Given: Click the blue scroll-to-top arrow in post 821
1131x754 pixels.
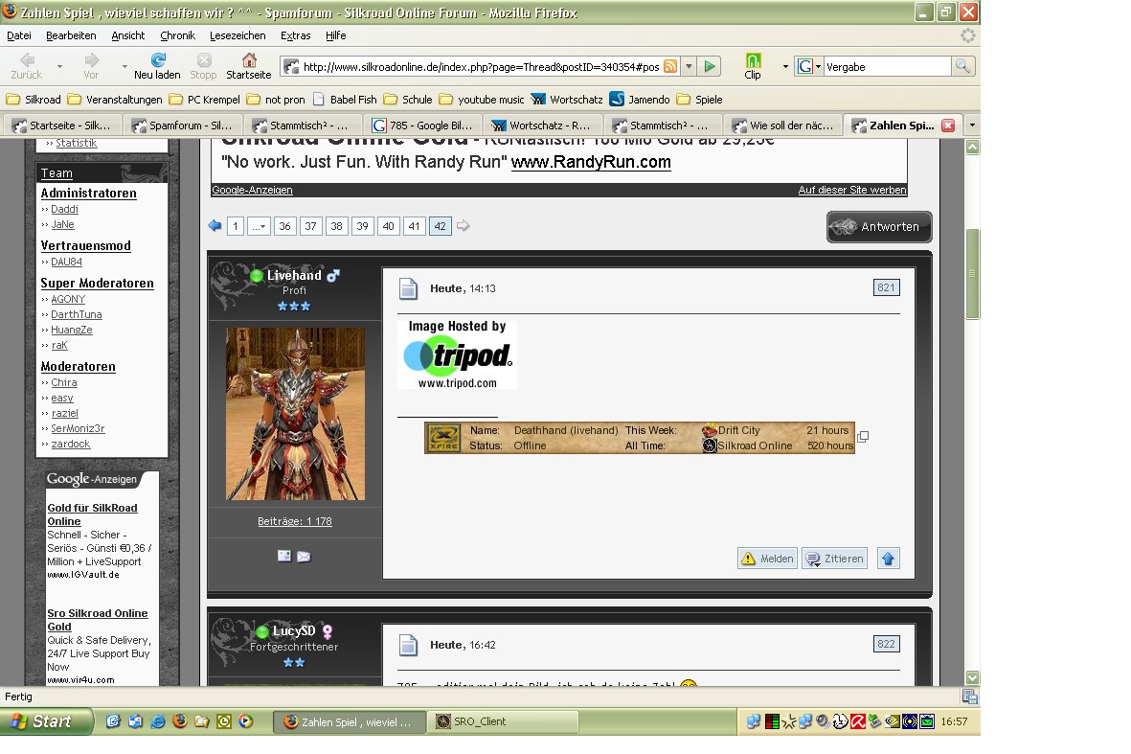Looking at the screenshot, I should coord(888,559).
